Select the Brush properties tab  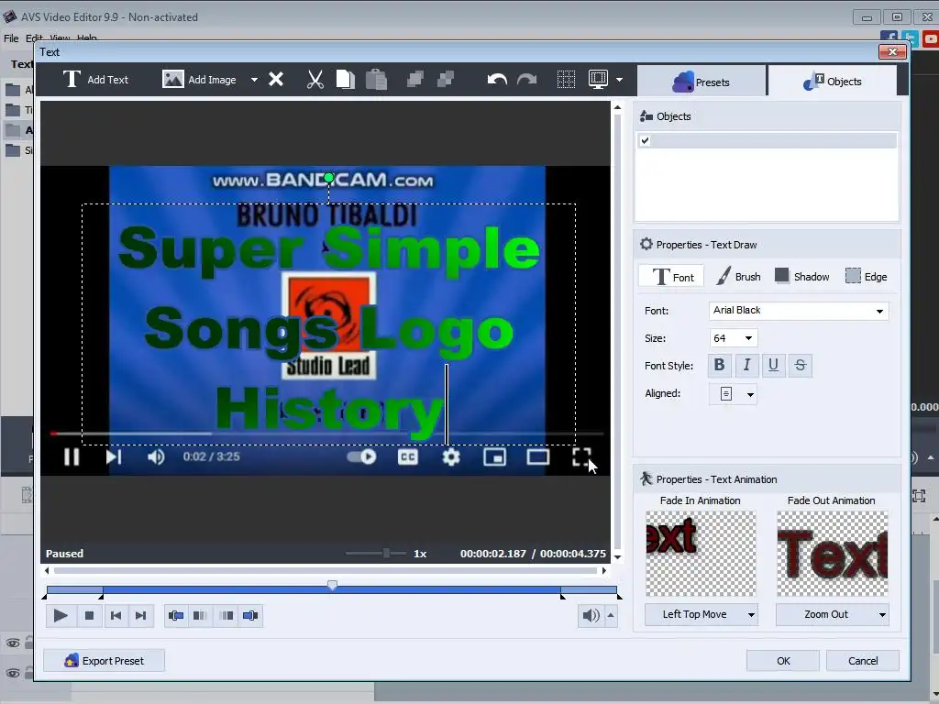(x=739, y=277)
